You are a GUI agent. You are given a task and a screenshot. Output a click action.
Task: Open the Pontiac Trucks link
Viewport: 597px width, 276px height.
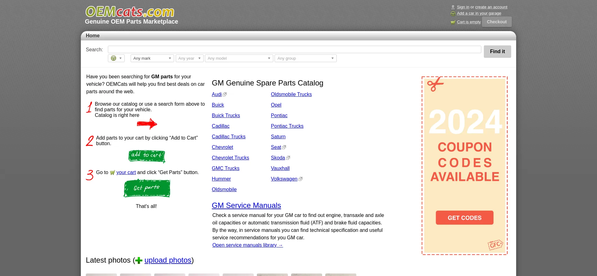tap(287, 126)
